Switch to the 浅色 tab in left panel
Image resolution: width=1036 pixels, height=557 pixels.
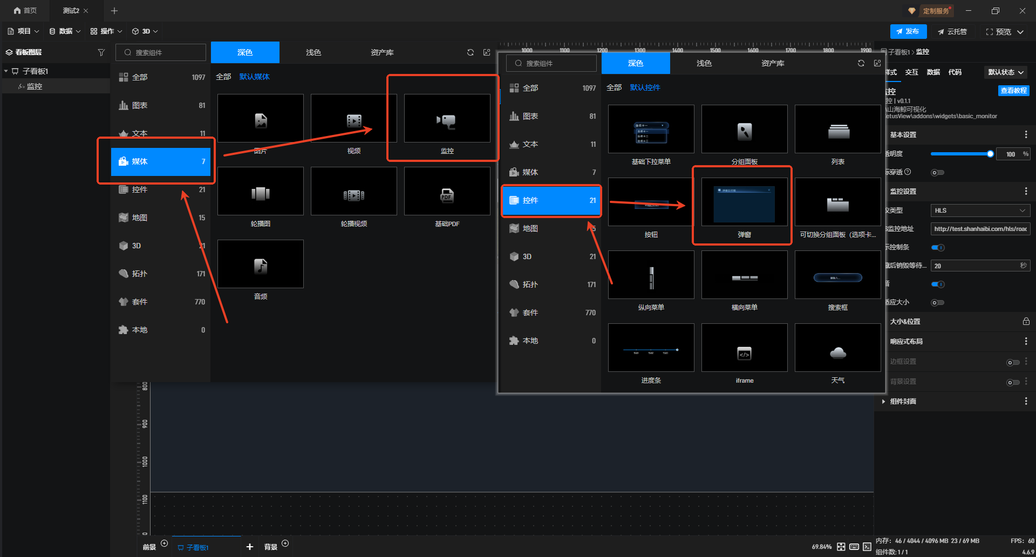(x=313, y=52)
